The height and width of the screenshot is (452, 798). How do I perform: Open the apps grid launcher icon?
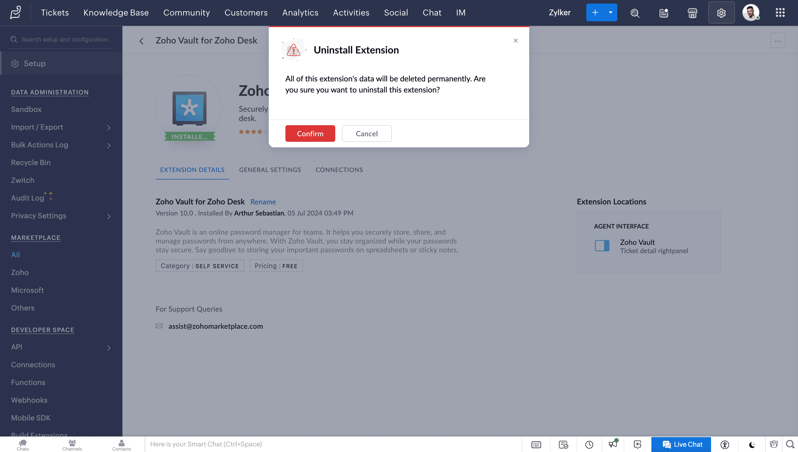(780, 13)
